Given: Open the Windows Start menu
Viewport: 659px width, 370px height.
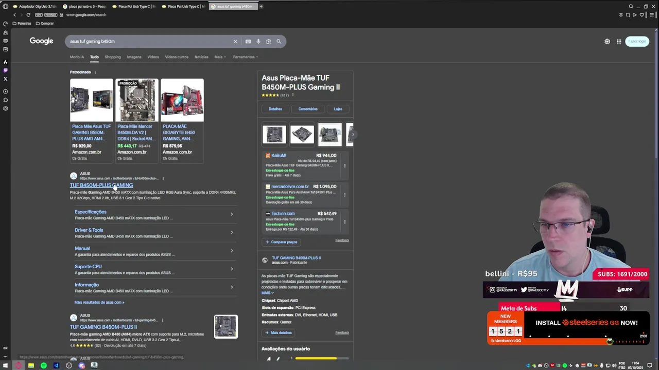Looking at the screenshot, I should [x=6, y=365].
